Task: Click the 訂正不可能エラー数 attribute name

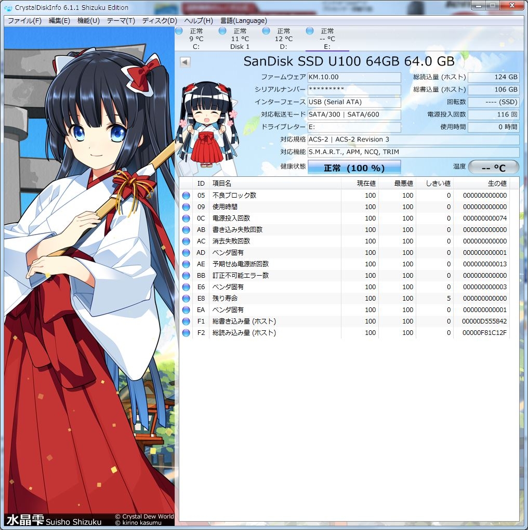Action: tap(240, 276)
